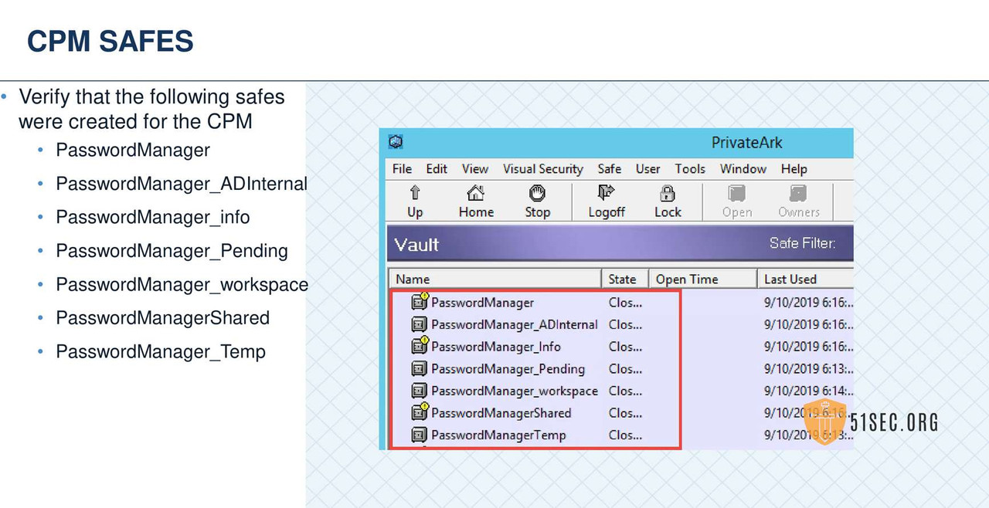Image resolution: width=989 pixels, height=508 pixels.
Task: Click Last Used date of PasswordManager_ADInternal row
Action: (809, 325)
